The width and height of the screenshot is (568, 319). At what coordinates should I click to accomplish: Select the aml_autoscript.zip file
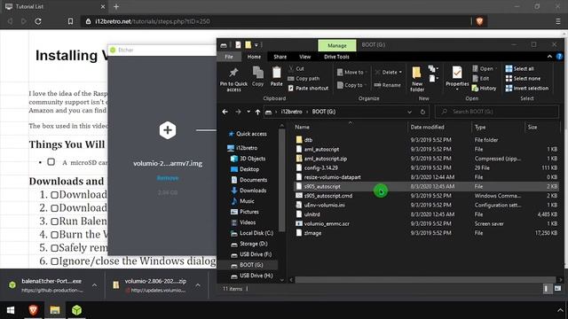pos(326,159)
